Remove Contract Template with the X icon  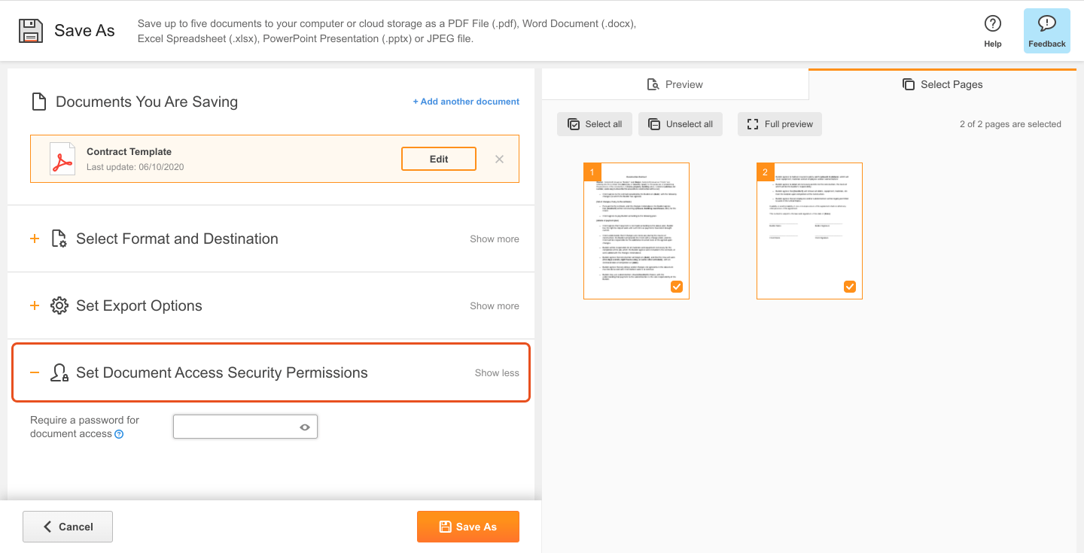coord(499,159)
